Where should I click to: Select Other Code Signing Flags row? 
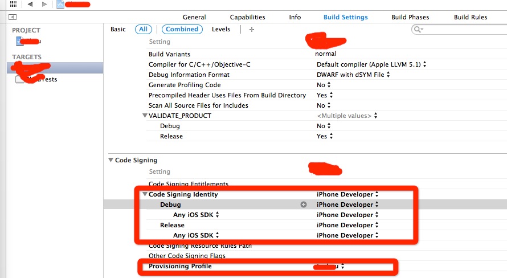coord(187,256)
